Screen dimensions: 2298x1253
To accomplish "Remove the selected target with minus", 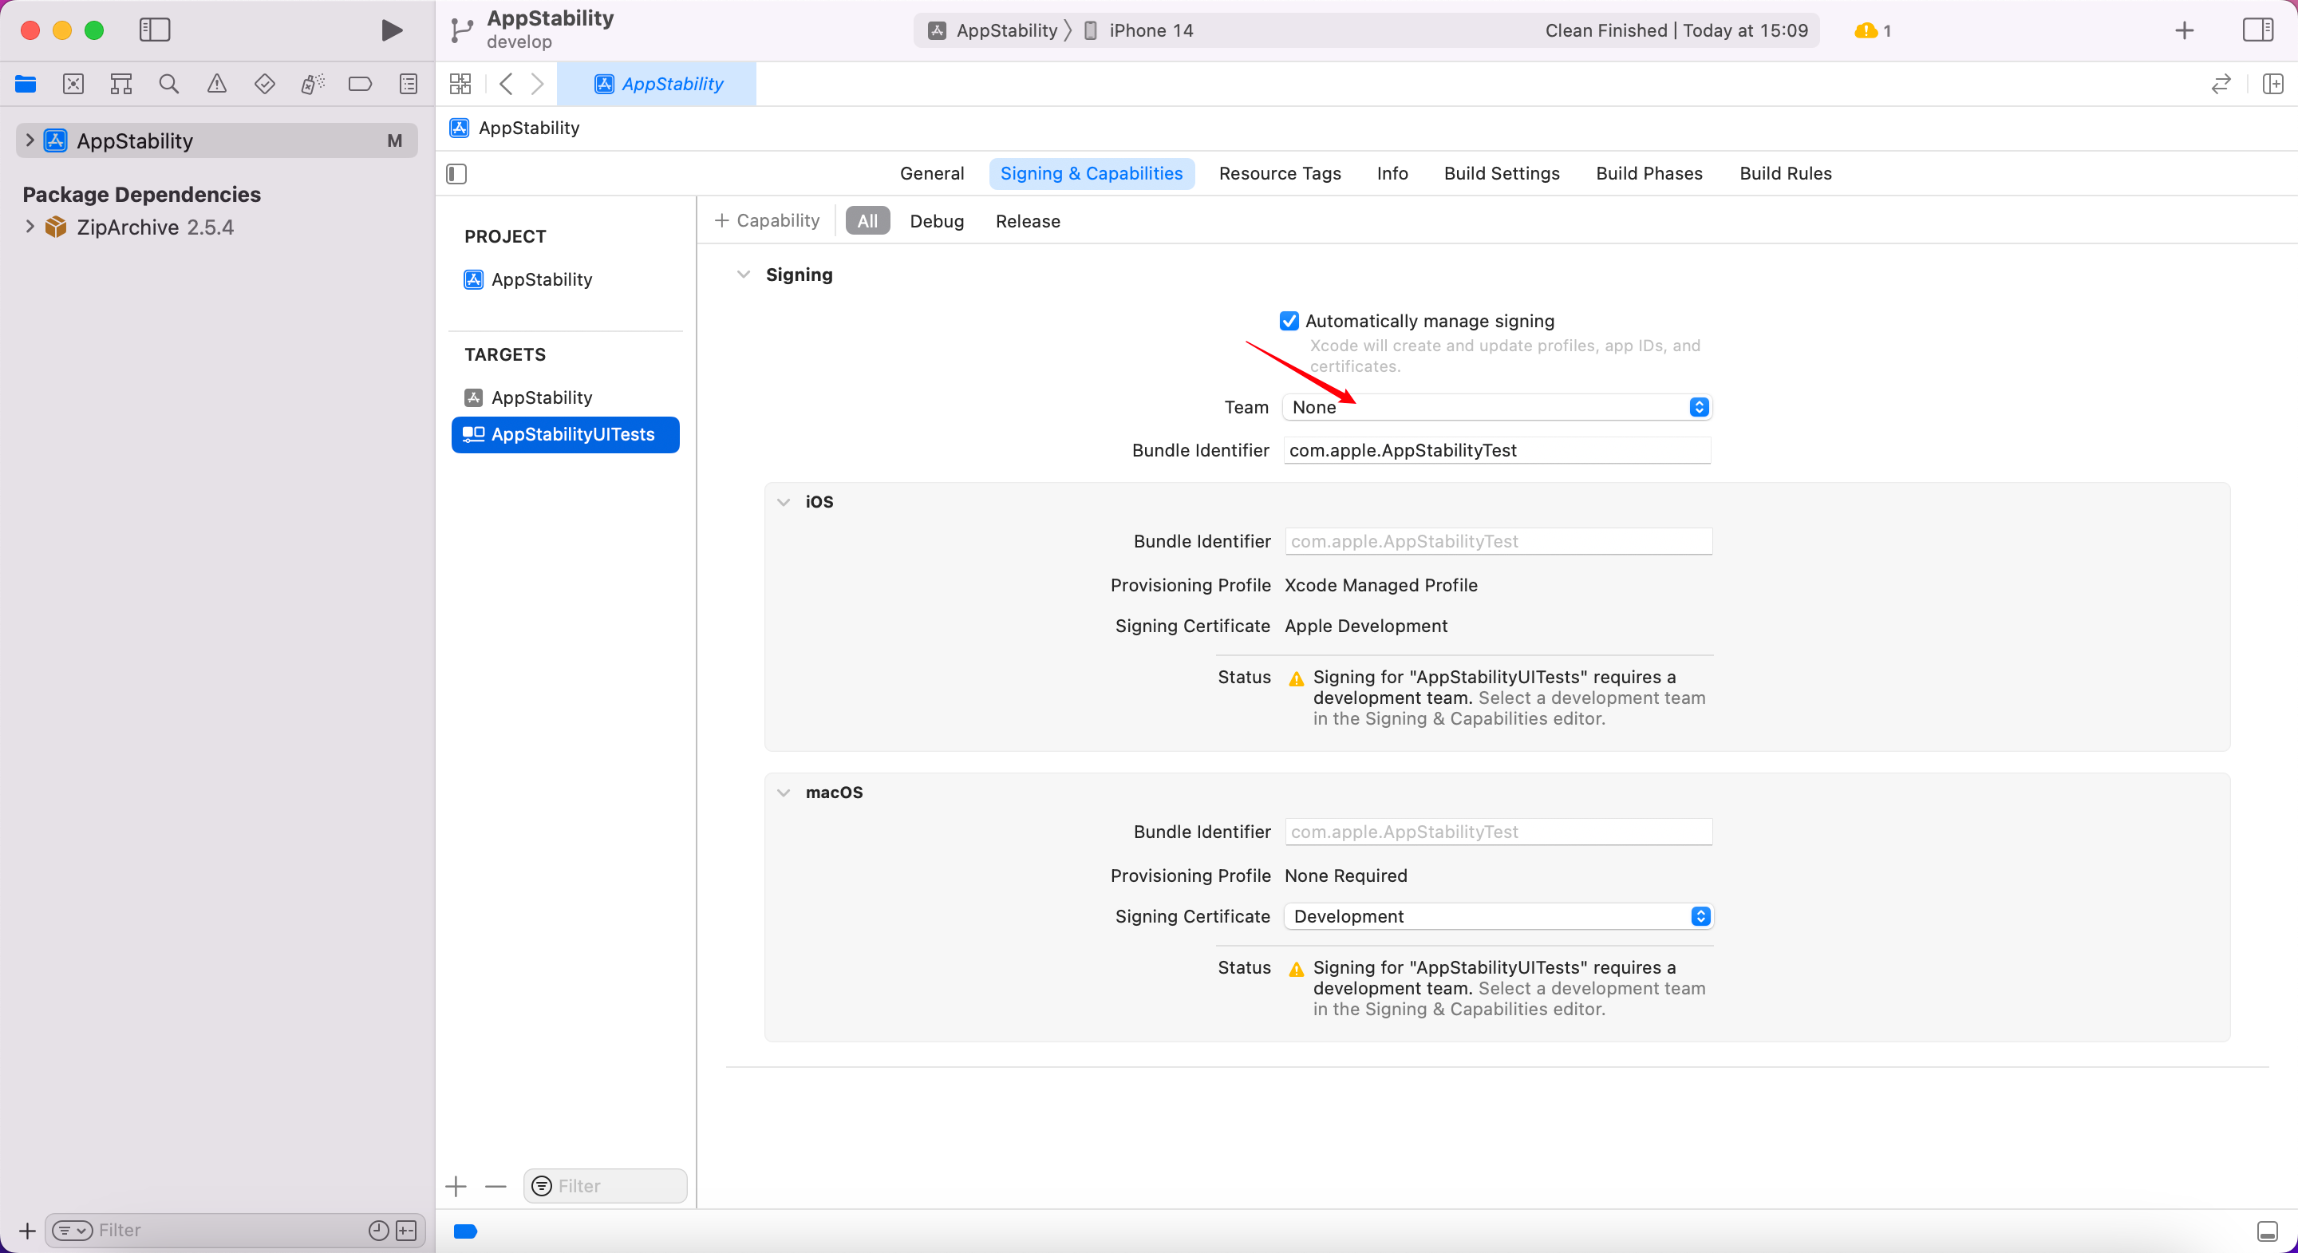I will click(496, 1186).
